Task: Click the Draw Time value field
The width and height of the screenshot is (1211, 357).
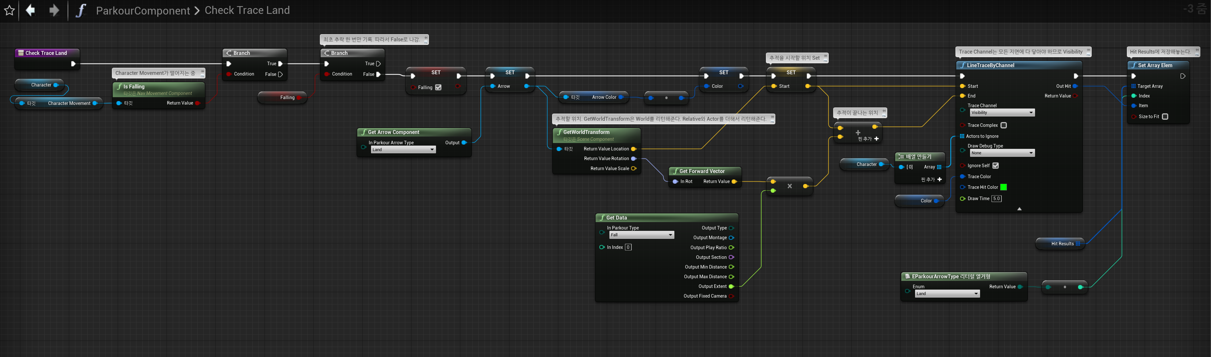Action: click(997, 199)
